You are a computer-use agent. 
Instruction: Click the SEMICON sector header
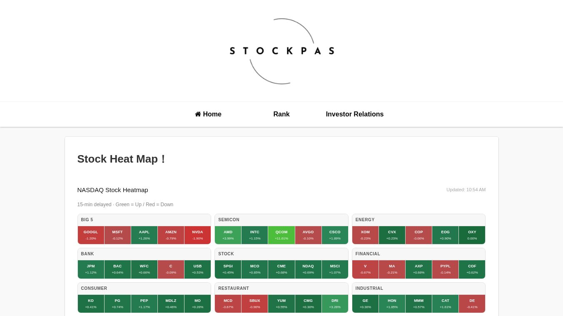pos(281,220)
